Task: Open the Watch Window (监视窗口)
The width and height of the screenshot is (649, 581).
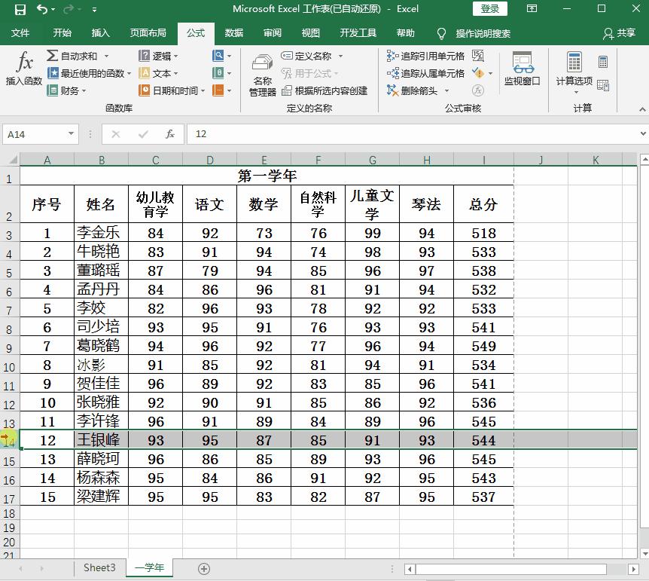Action: [523, 72]
